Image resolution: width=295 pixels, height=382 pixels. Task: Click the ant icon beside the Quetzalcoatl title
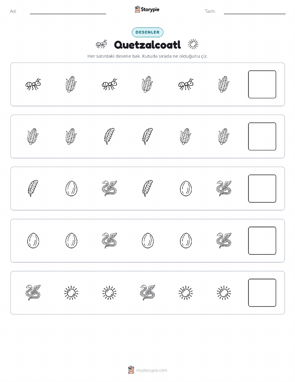[x=102, y=44]
